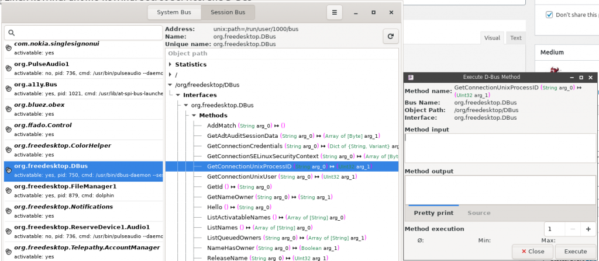This screenshot has height=261, width=599.
Task: Toggle the Don't share this checkbox
Action: coord(549,15)
